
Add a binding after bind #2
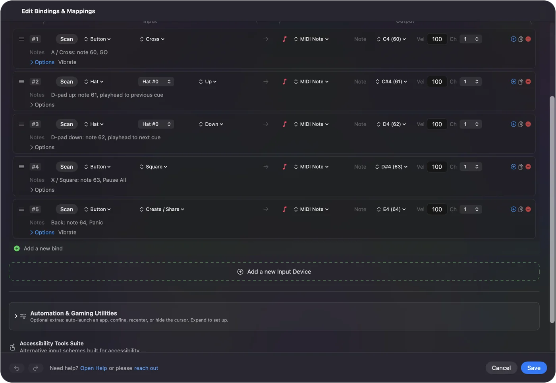pyautogui.click(x=514, y=81)
